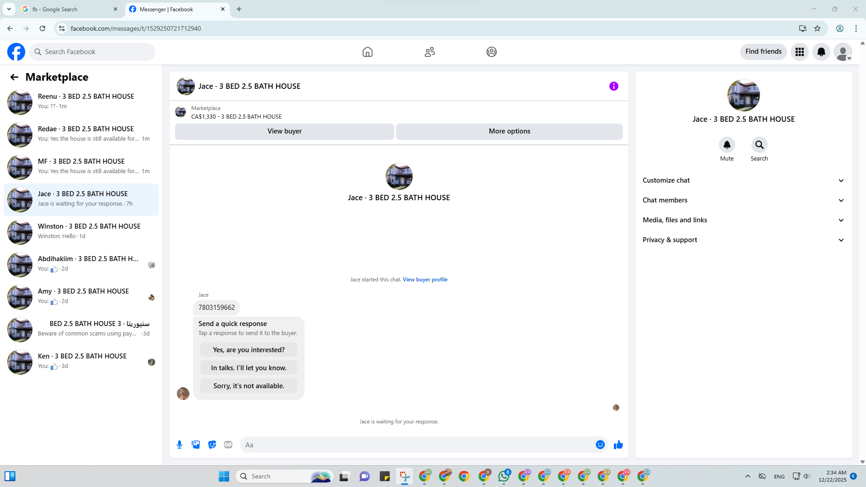Open the GIF picker

pyautogui.click(x=228, y=445)
